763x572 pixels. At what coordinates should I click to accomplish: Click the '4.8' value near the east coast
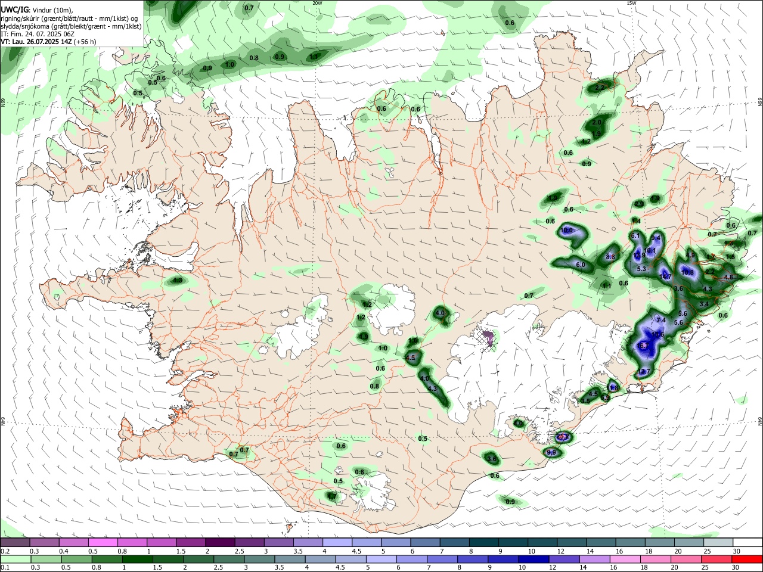tap(728, 277)
